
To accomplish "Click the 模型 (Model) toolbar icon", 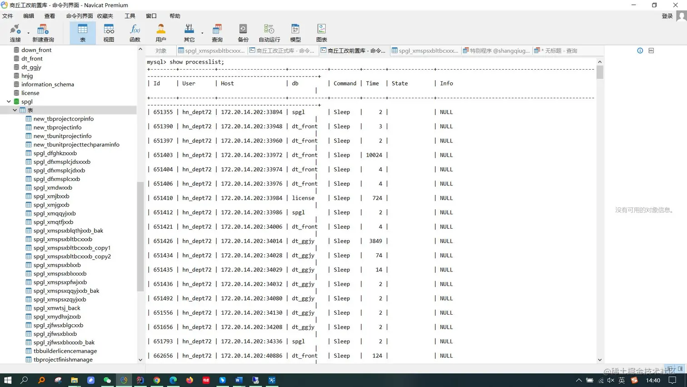I will 295,33.
